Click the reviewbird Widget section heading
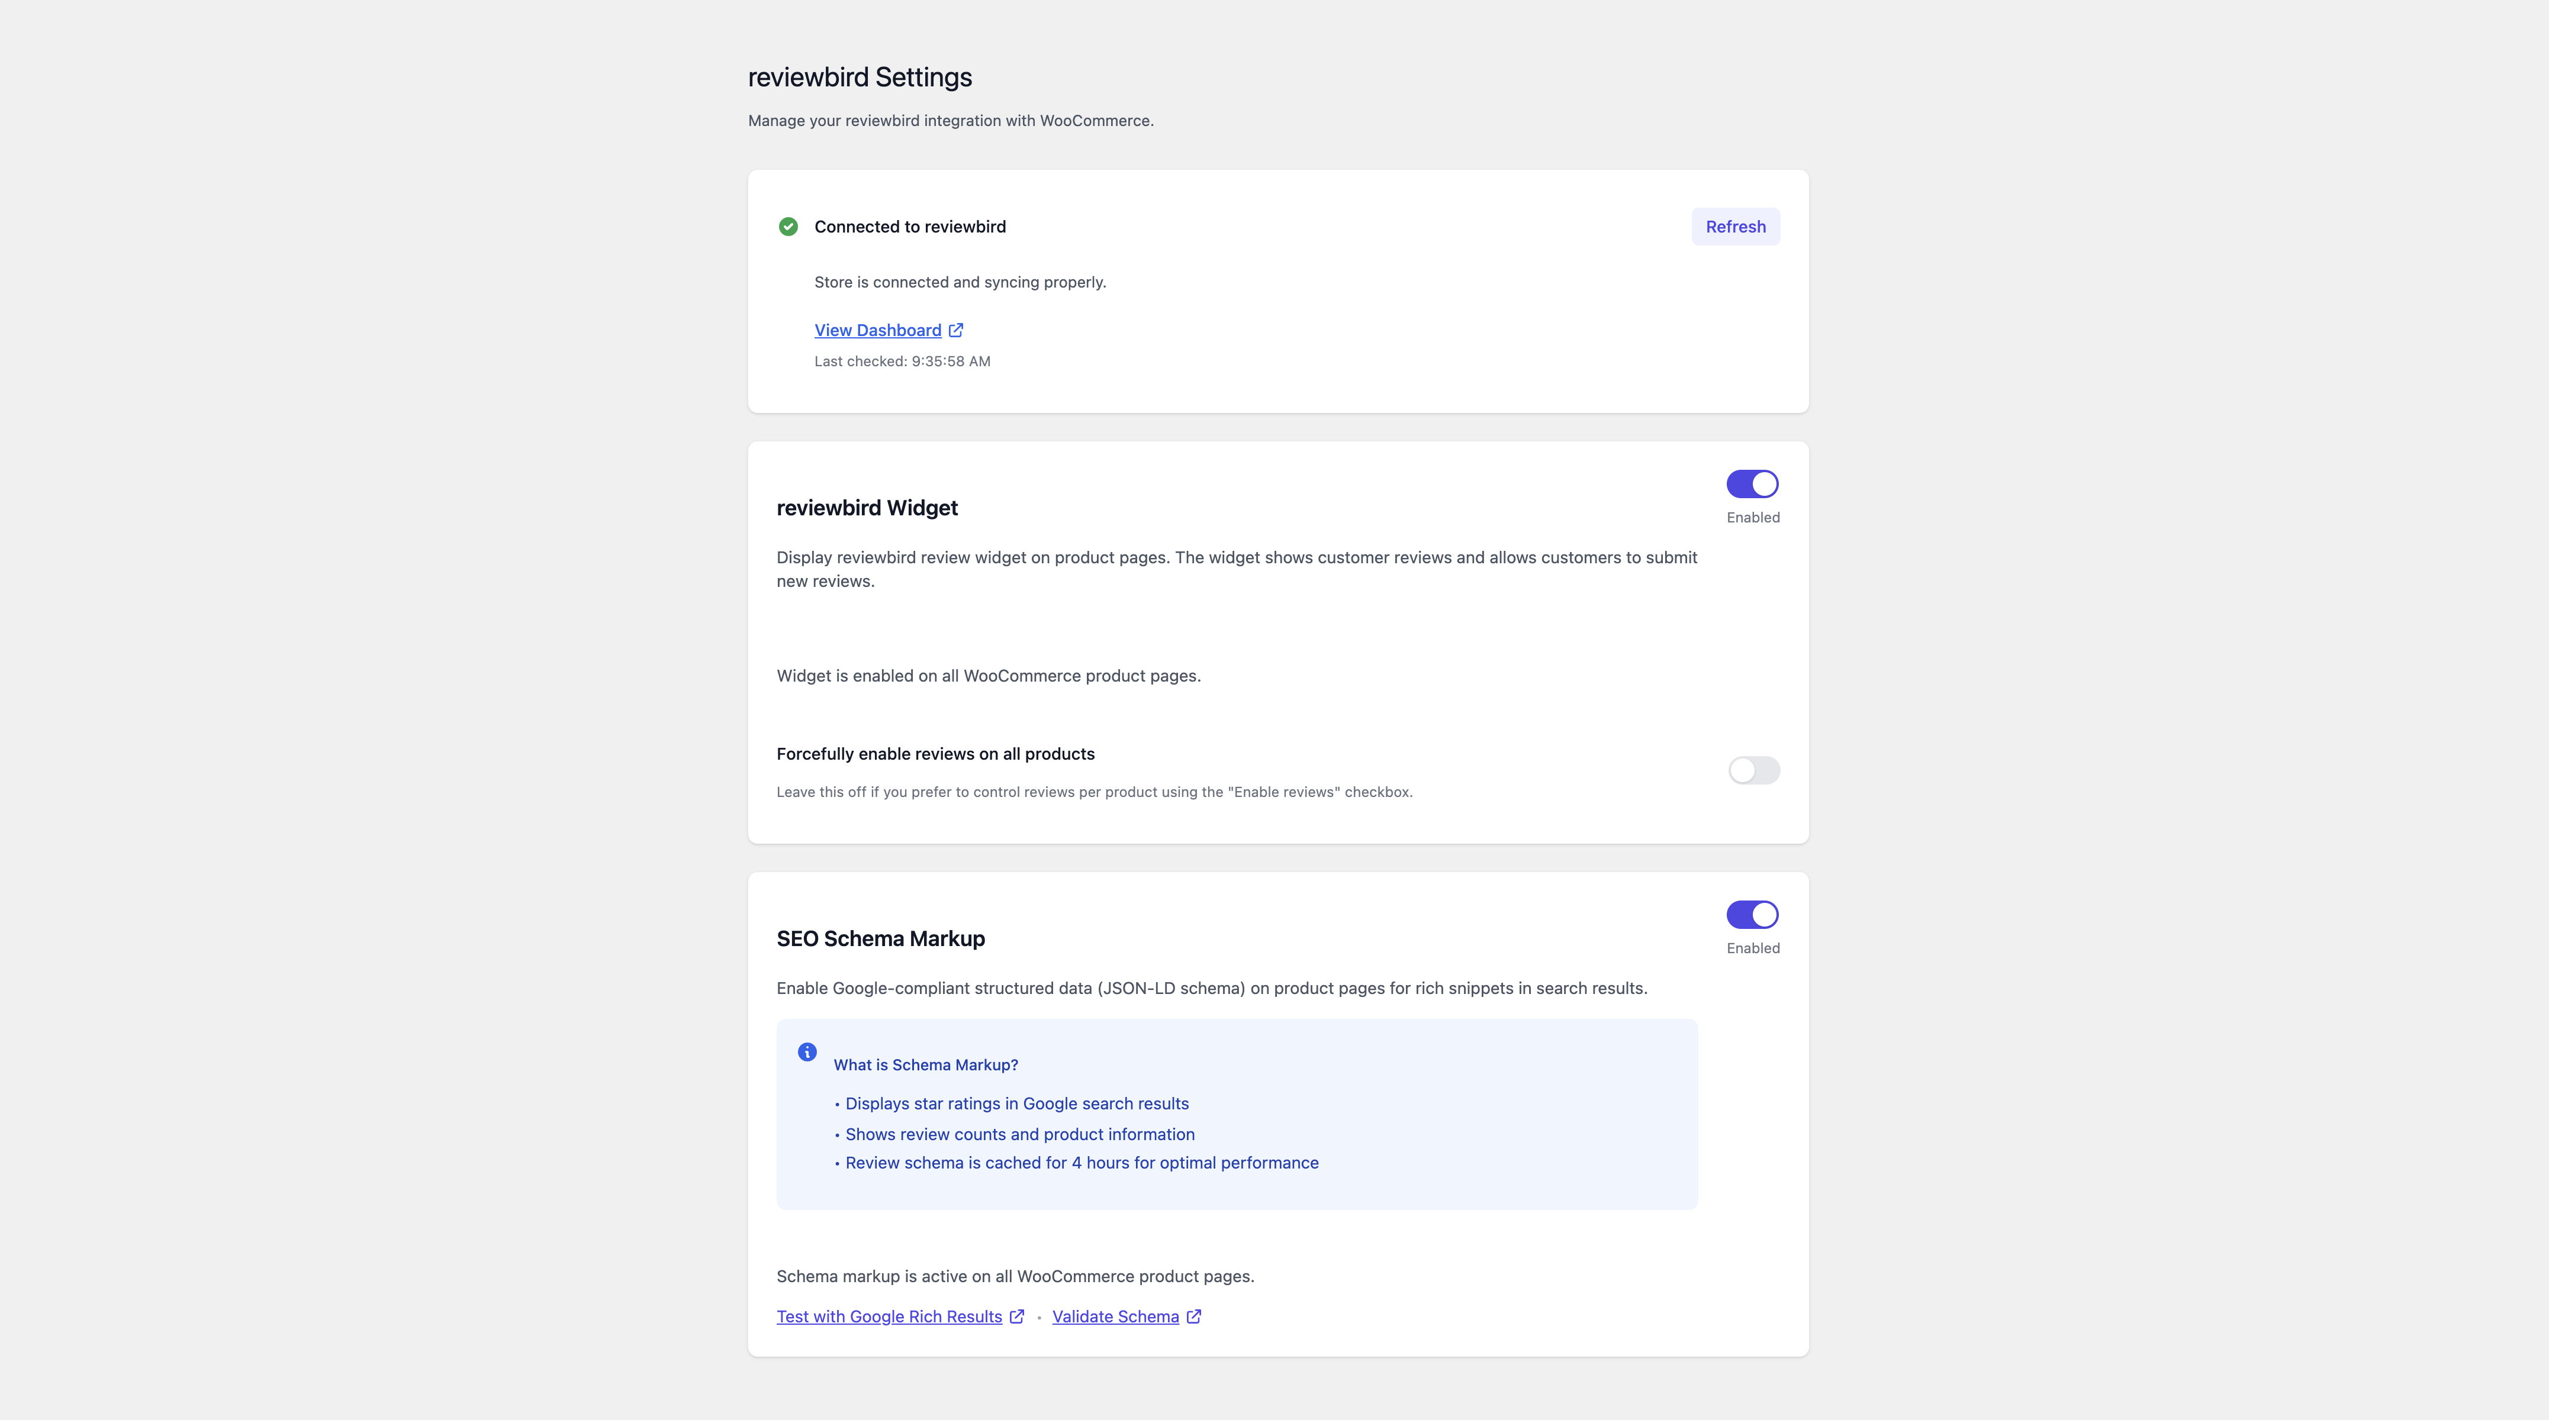Screen dimensions: 2549x1420 [867, 508]
